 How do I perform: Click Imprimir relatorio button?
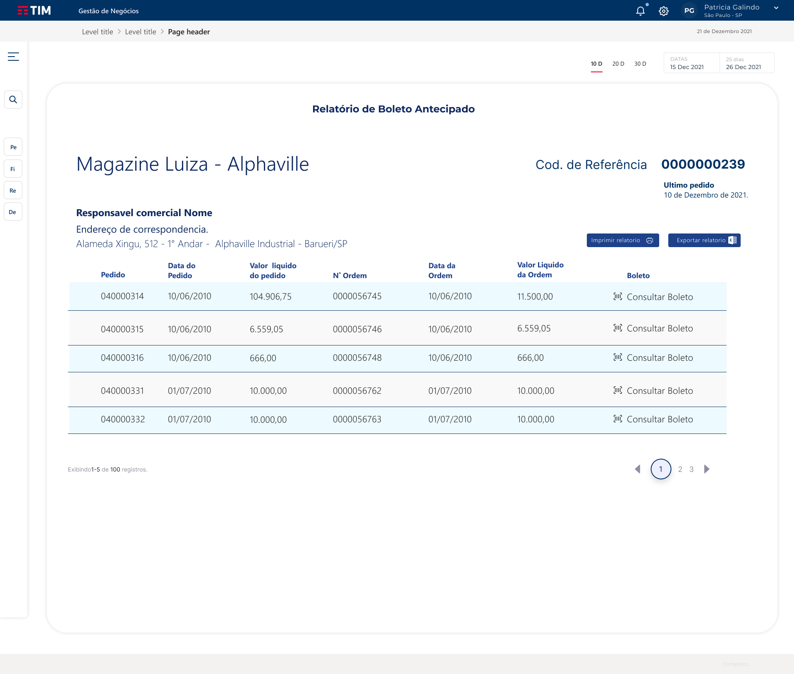click(x=623, y=240)
